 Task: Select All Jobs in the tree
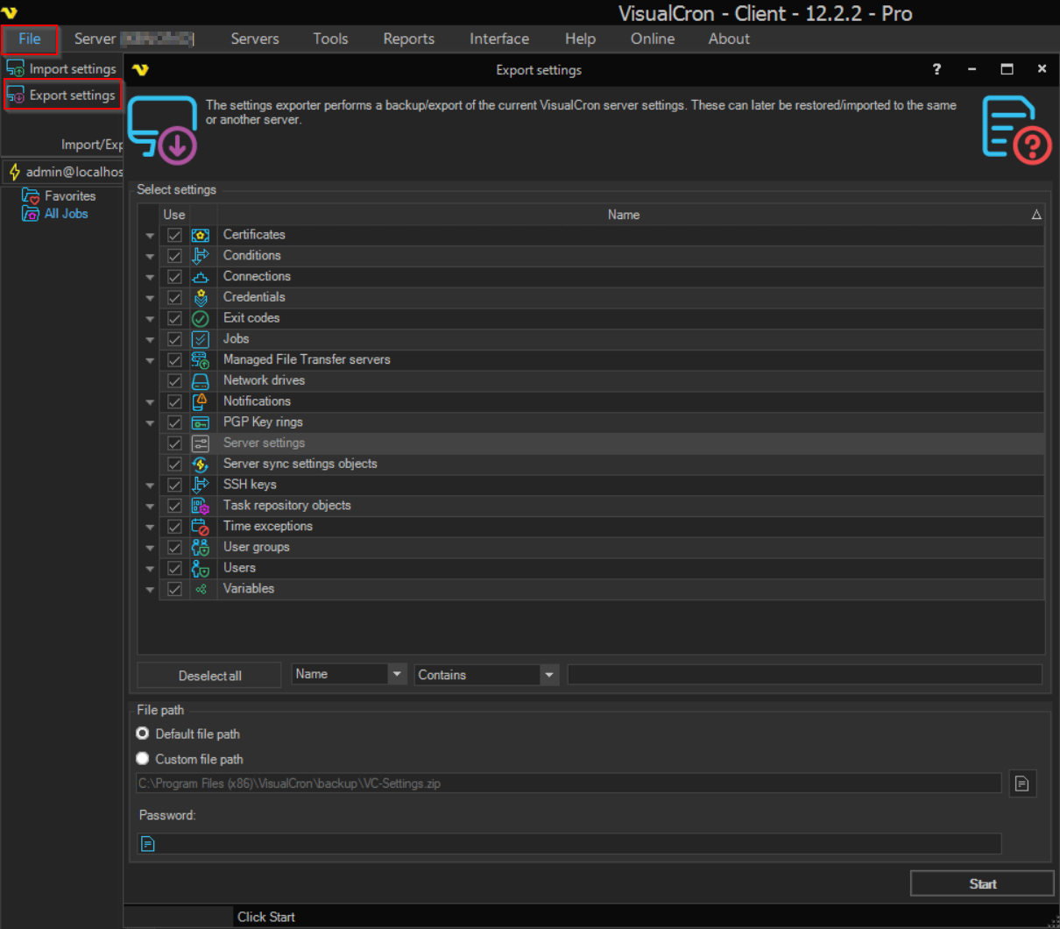(x=66, y=214)
